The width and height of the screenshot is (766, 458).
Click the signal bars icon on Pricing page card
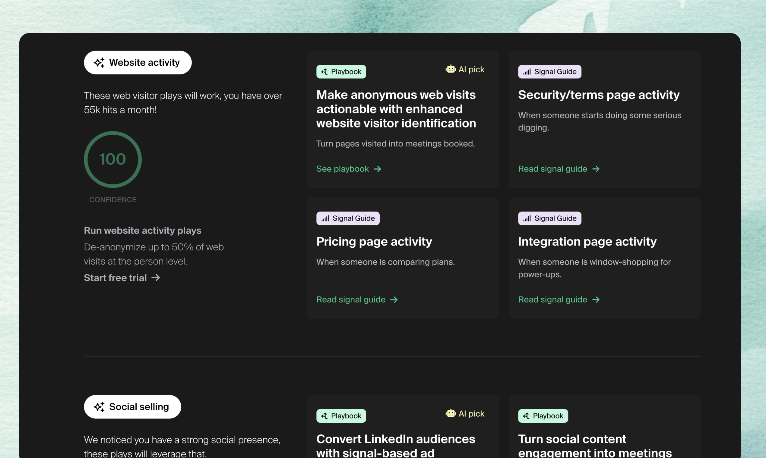(325, 218)
